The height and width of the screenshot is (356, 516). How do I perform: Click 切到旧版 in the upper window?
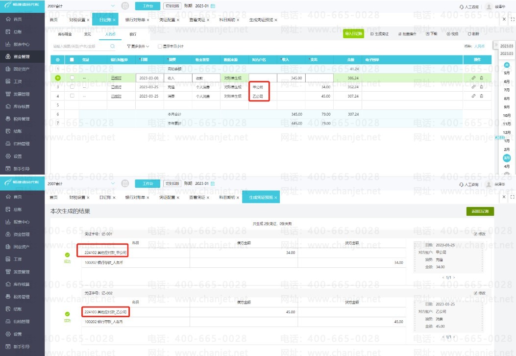pyautogui.click(x=172, y=6)
